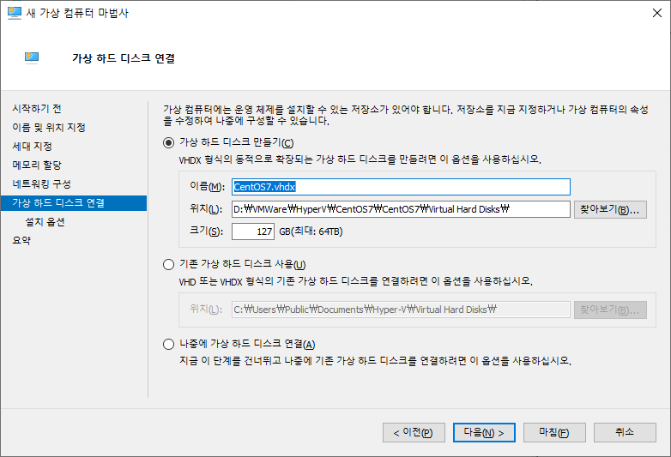671x457 pixels.
Task: Select 가상 하드 디스크 만들기 radio button
Action: click(x=168, y=143)
